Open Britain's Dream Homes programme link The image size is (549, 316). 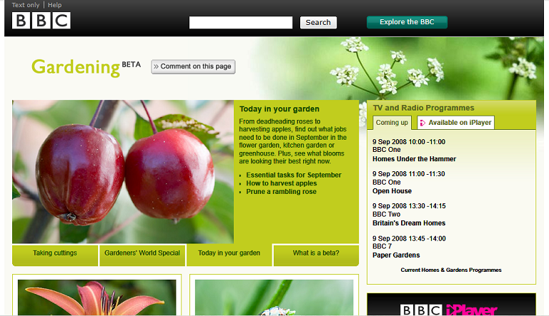[409, 223]
